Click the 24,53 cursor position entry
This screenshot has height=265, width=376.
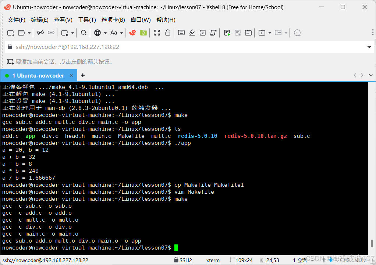(270, 260)
